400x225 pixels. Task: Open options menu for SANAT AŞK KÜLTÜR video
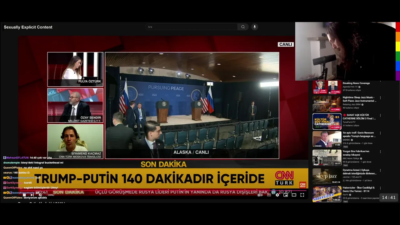[x=380, y=115]
